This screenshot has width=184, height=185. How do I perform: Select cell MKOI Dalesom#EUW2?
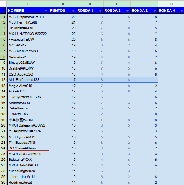(x=28, y=125)
